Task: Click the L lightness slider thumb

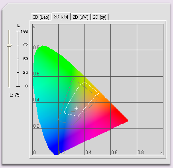Action: coord(9,45)
